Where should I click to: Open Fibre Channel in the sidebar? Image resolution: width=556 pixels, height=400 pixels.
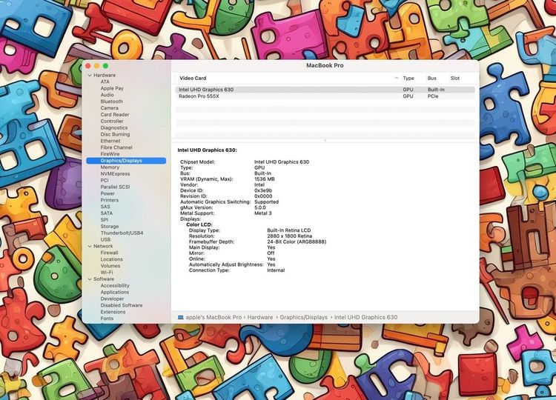click(116, 147)
